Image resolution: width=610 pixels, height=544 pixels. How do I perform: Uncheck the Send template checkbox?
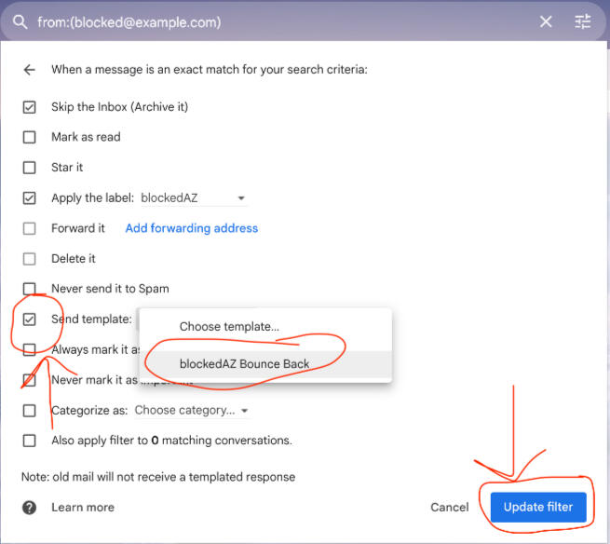pos(30,320)
